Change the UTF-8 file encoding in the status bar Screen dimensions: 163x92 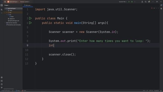151,91
